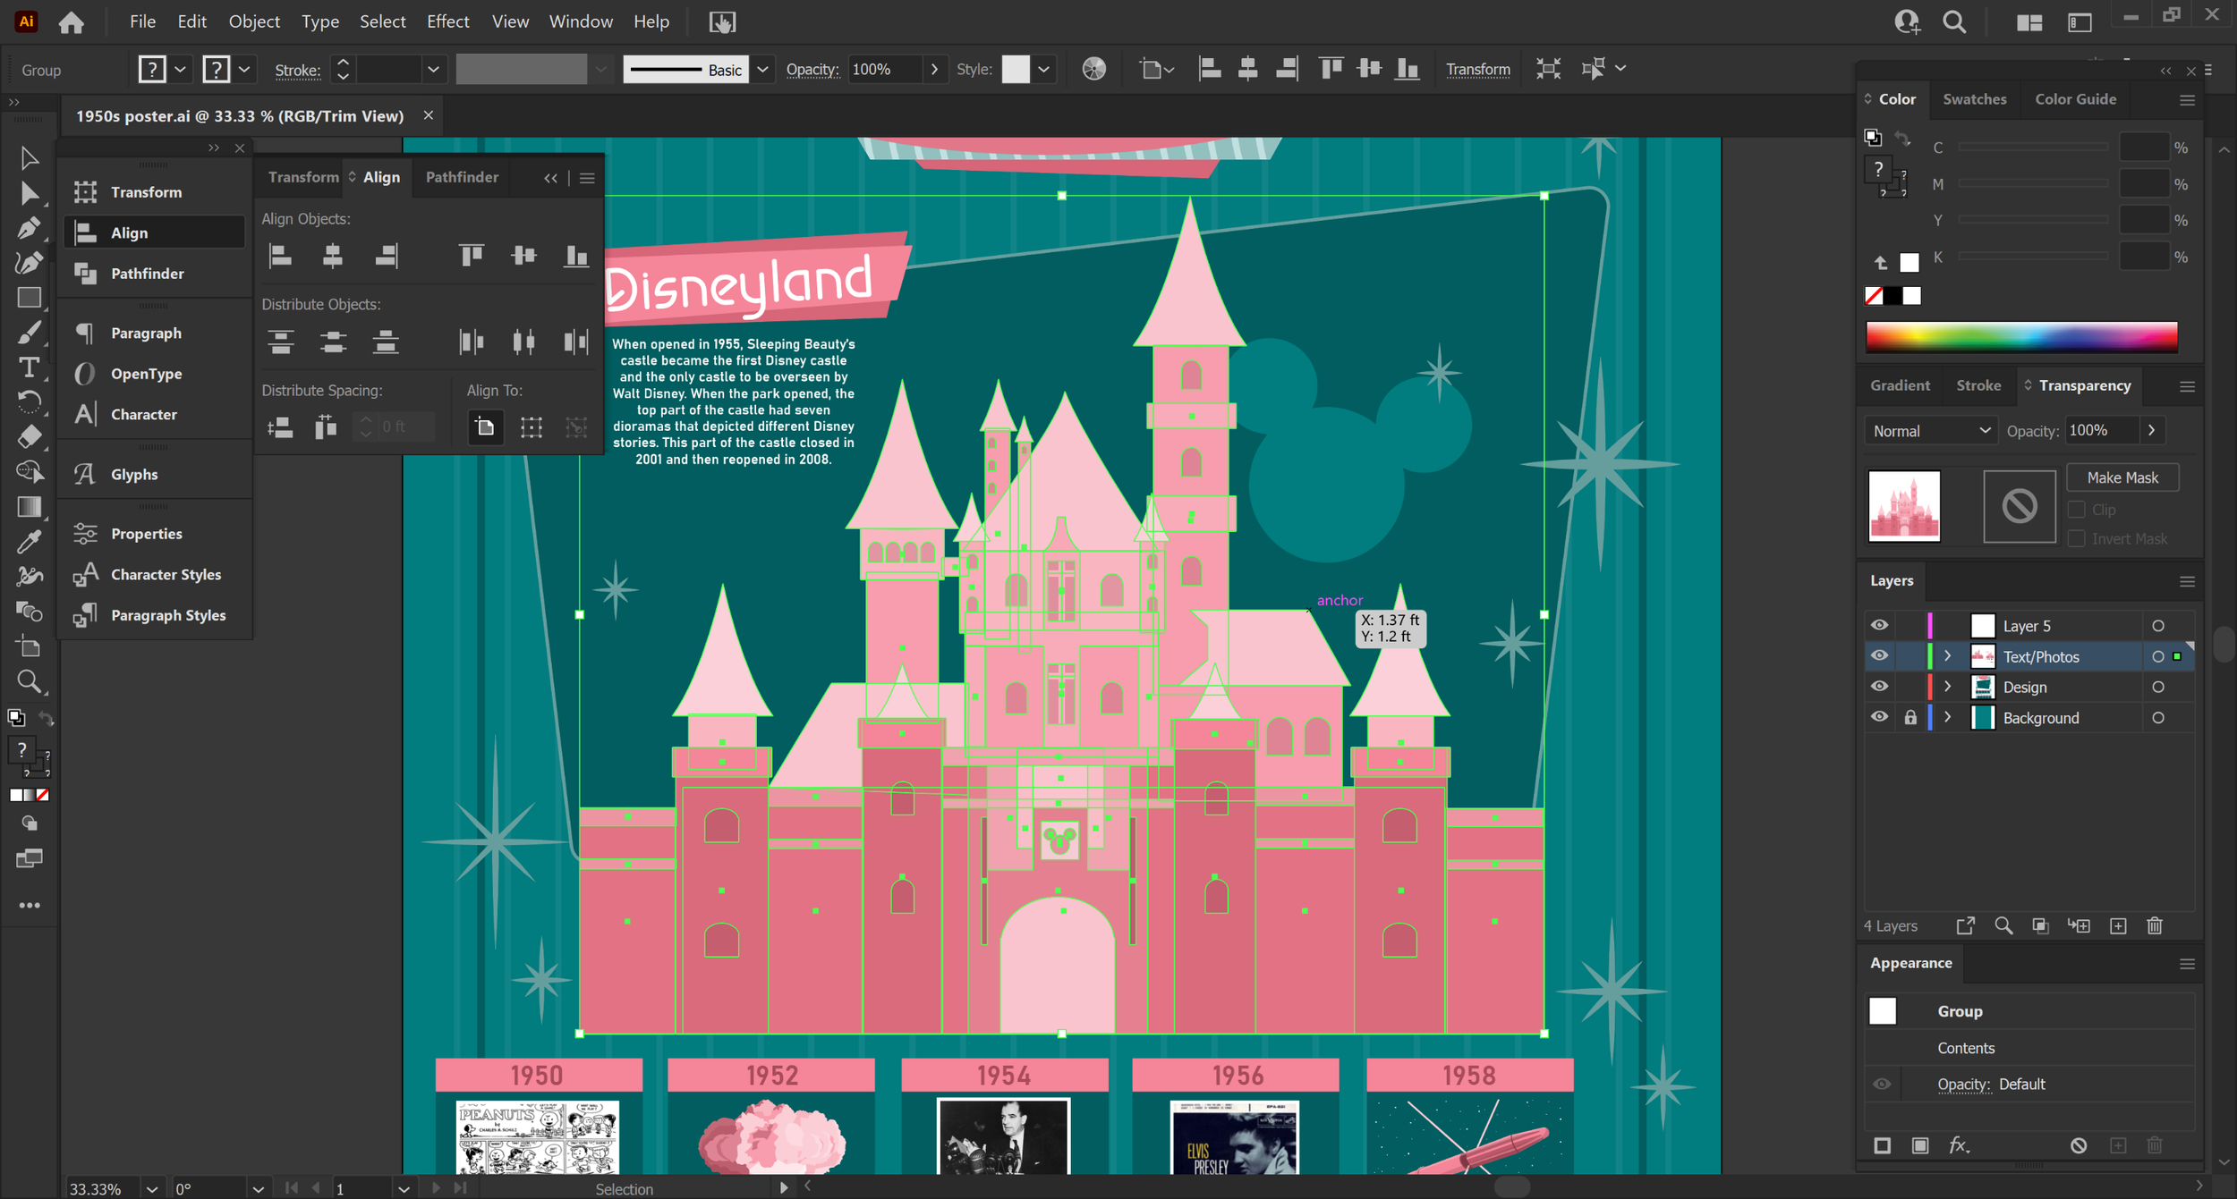Click Vertical Align Bottom in Align panel
2237x1199 pixels.
(576, 257)
